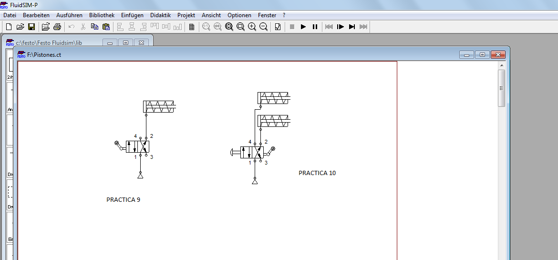Paste from clipboard using the toolbar icon

(x=106, y=27)
